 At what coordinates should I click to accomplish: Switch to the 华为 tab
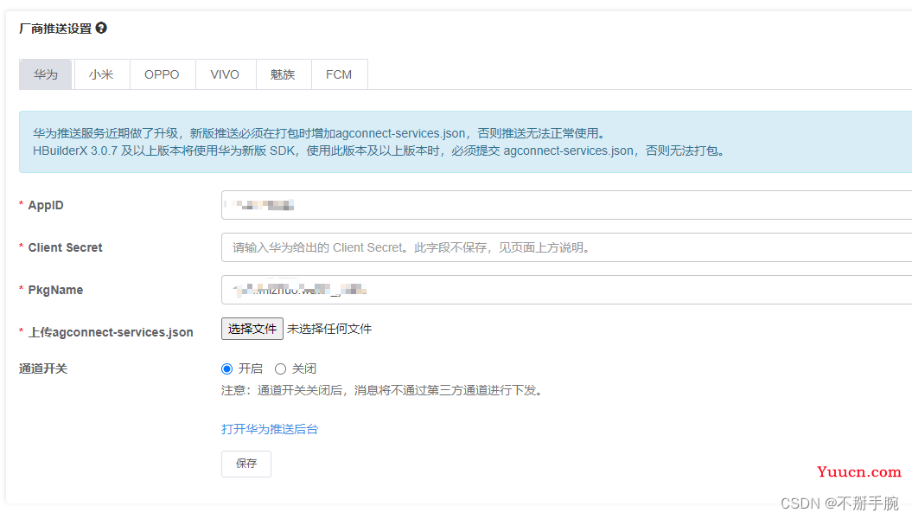tap(45, 74)
